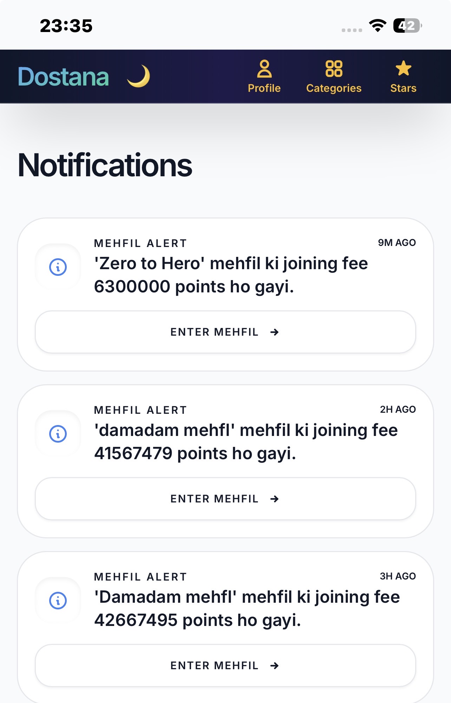Select the Categories label in navbar

tap(334, 88)
